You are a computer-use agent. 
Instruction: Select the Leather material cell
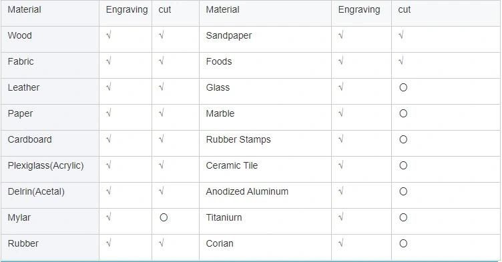click(50, 91)
